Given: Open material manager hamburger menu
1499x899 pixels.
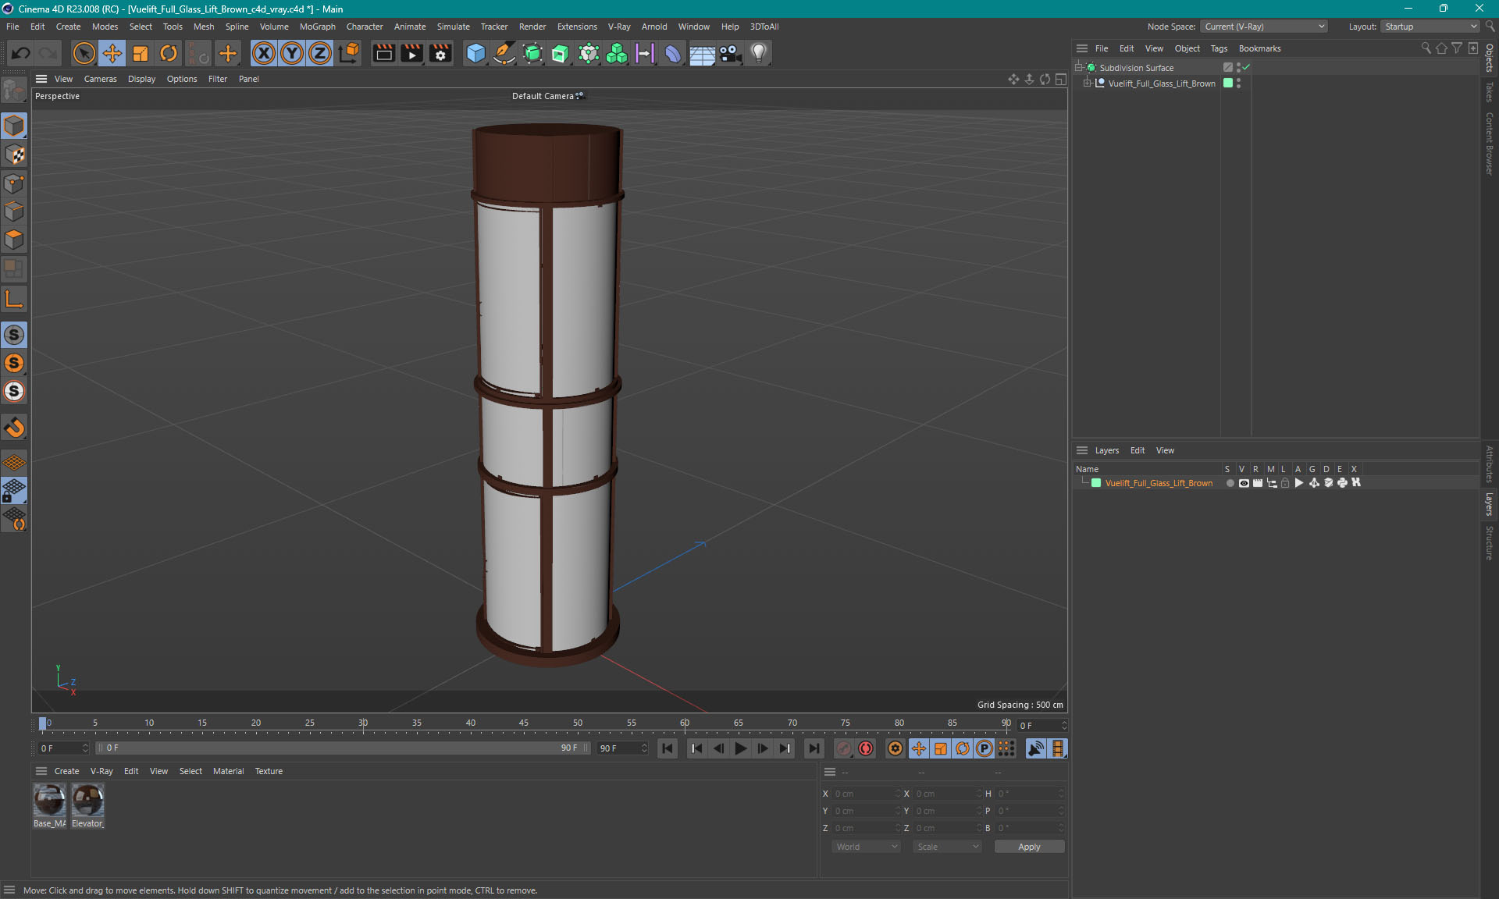Looking at the screenshot, I should pyautogui.click(x=41, y=771).
